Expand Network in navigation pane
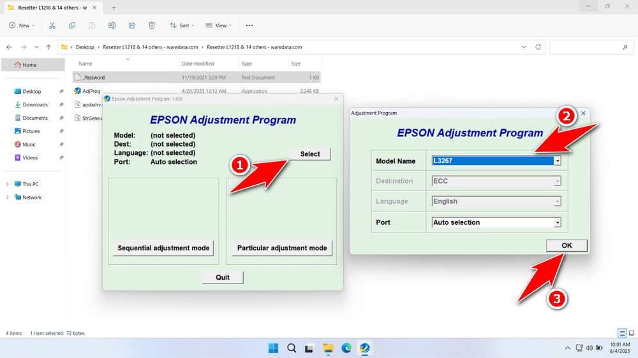Viewport: 638px width, 358px height. (x=7, y=197)
